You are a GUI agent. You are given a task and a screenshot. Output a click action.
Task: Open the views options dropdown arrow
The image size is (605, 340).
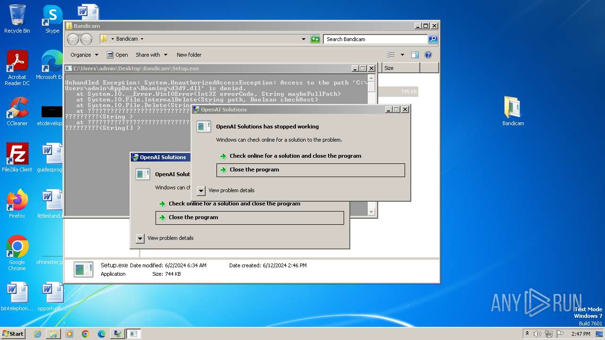(x=402, y=55)
